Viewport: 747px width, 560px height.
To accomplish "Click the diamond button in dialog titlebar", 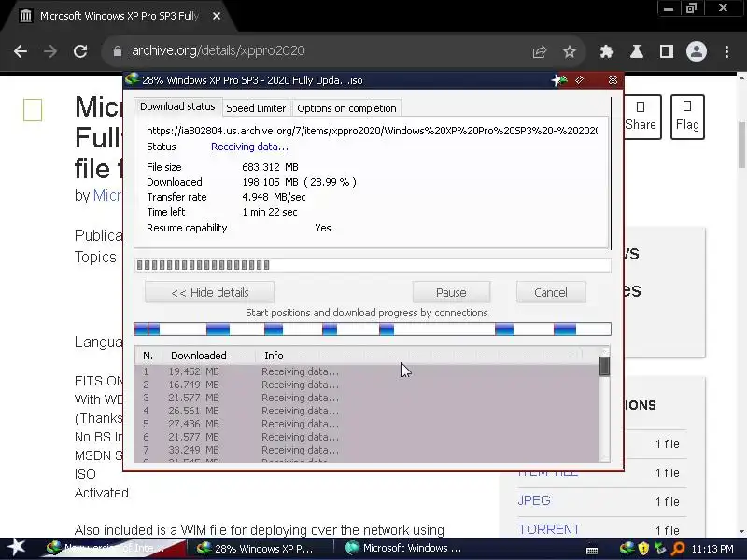I will click(x=580, y=80).
